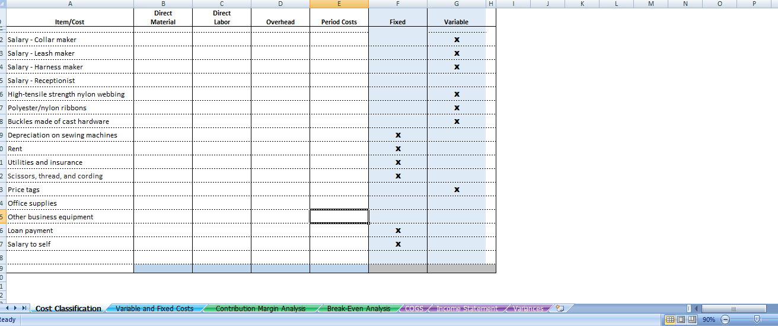
Task: Select the Utilities and insurance cell
Action: click(70, 162)
